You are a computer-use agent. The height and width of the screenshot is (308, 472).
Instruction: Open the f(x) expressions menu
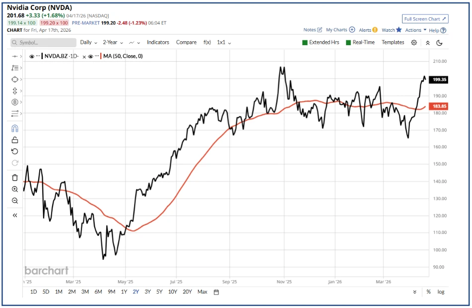pos(207,43)
